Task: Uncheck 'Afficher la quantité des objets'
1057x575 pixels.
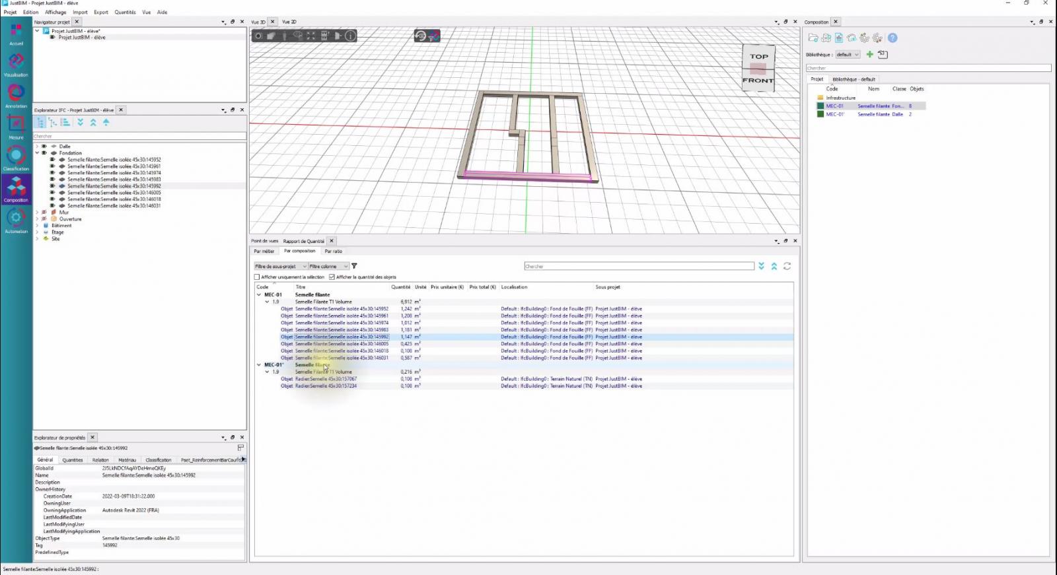Action: point(332,277)
